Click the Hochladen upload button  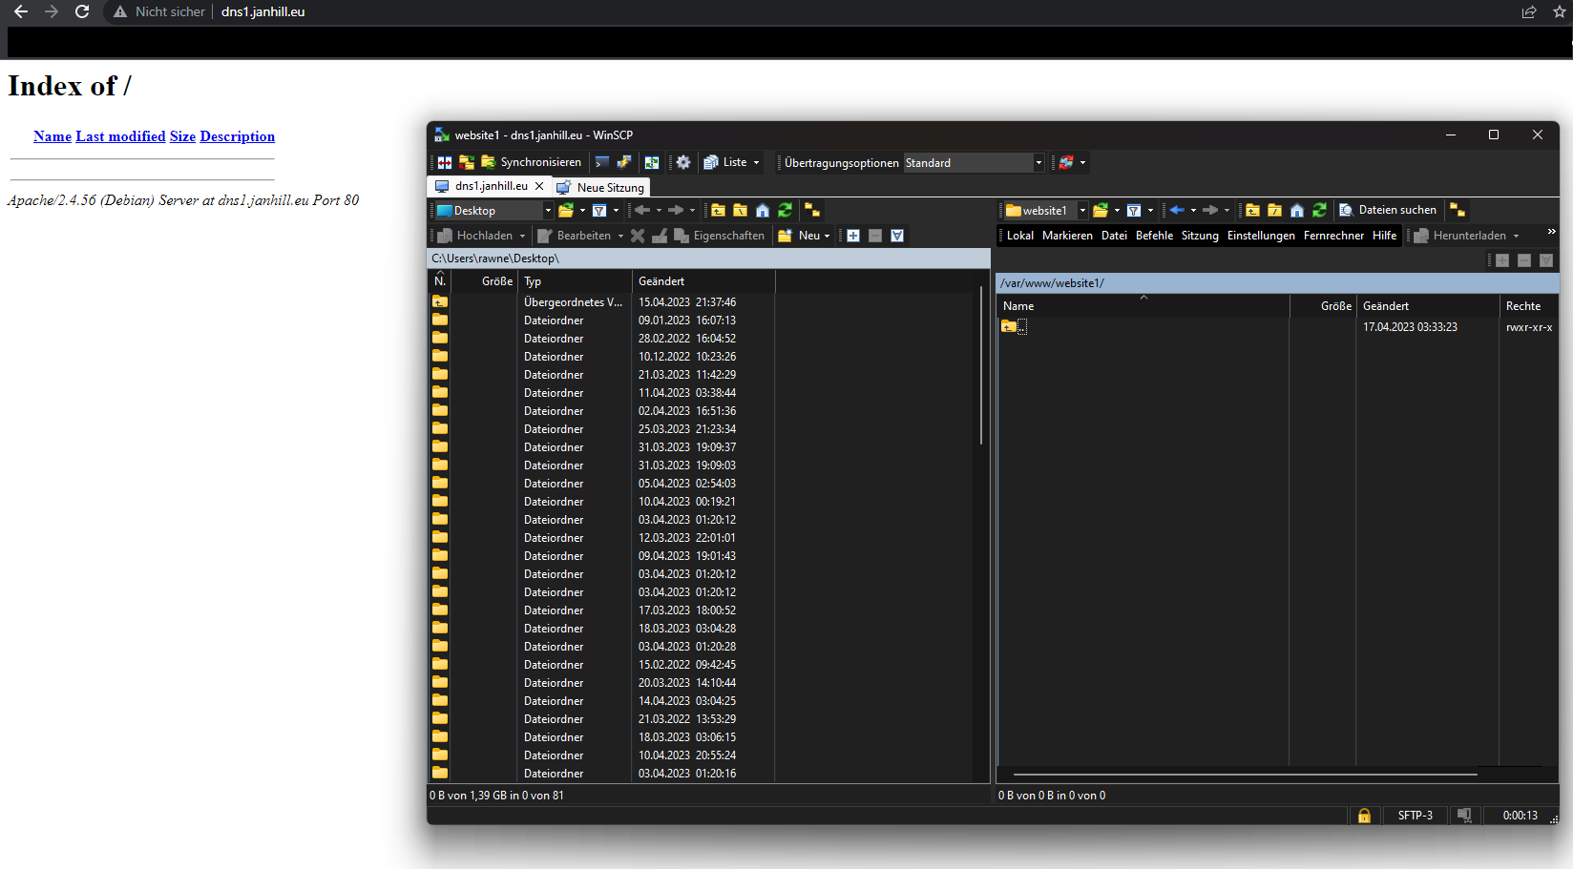point(475,236)
